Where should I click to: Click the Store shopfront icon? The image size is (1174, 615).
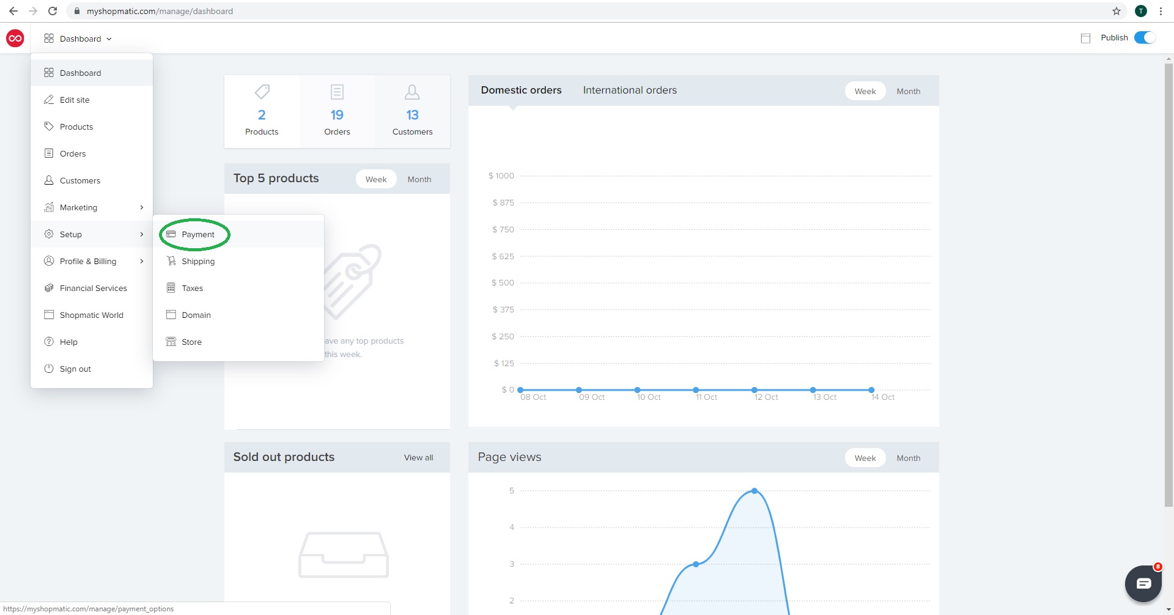click(x=171, y=342)
